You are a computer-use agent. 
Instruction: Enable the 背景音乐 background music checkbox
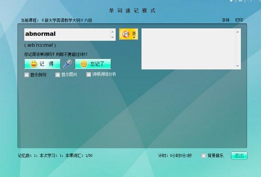(203, 156)
